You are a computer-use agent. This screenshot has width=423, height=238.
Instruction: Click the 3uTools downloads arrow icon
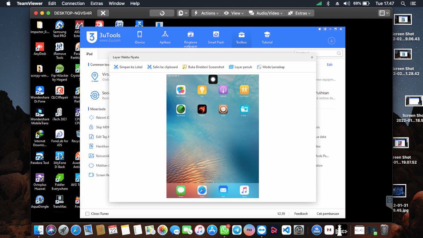[x=331, y=41]
